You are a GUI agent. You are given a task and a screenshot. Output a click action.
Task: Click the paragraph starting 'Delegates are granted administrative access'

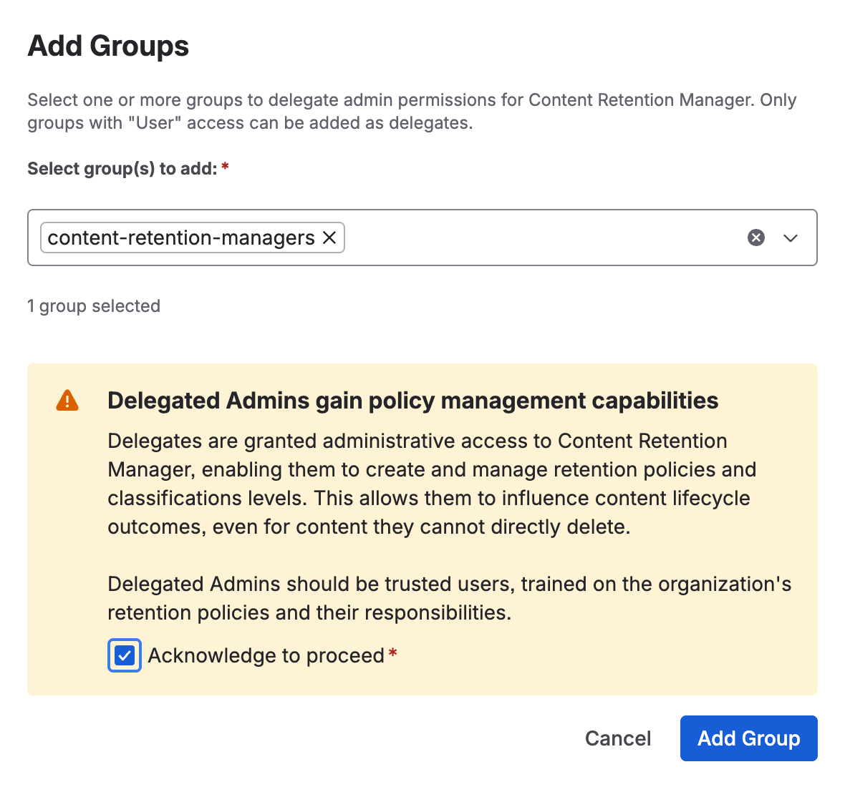pos(430,484)
